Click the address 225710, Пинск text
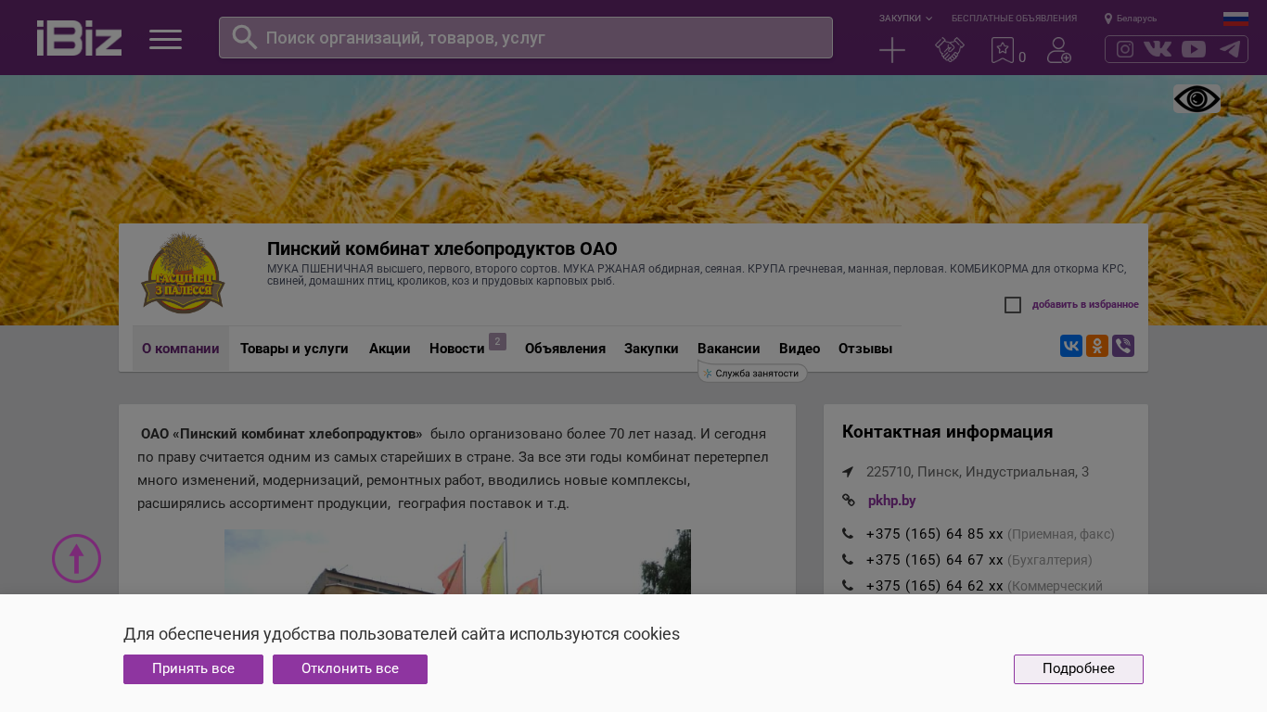 click(x=978, y=472)
